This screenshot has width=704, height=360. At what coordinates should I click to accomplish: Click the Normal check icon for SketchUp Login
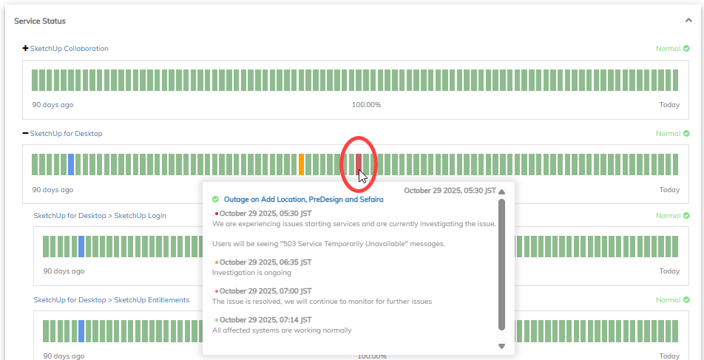tap(686, 216)
